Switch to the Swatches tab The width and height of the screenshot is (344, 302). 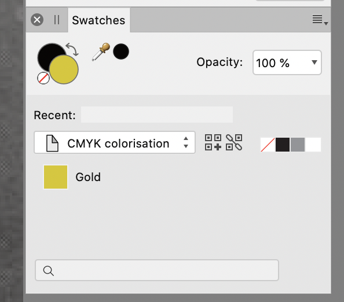click(98, 20)
